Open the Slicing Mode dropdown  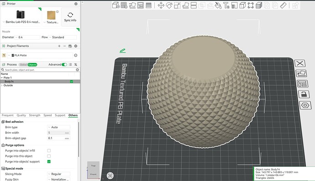[x=58, y=174]
